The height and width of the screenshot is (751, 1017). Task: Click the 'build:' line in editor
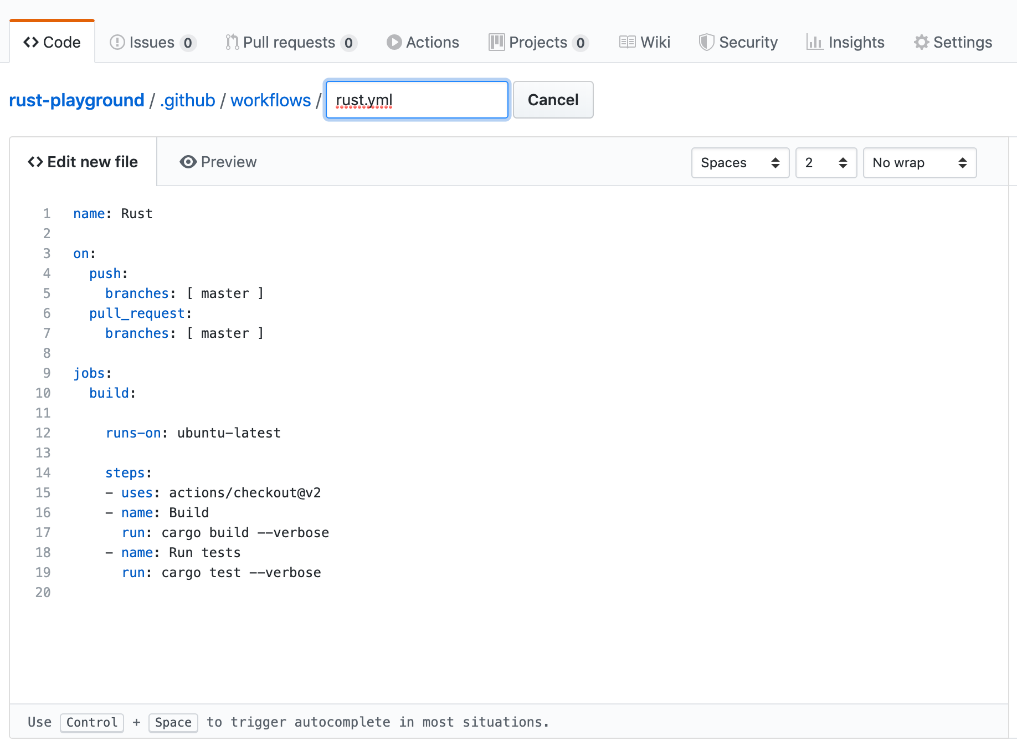point(112,393)
